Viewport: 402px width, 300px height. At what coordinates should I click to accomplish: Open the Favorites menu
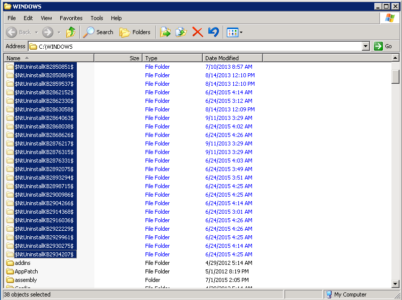[71, 18]
